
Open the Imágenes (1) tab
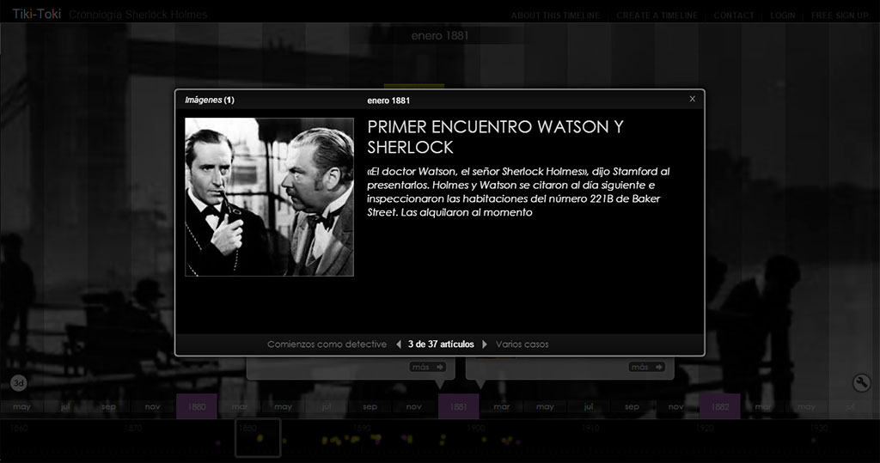coord(210,100)
